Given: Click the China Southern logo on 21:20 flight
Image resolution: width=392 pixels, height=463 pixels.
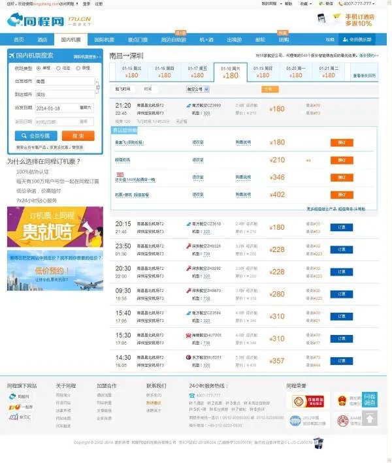Looking at the screenshot, I should [188, 105].
